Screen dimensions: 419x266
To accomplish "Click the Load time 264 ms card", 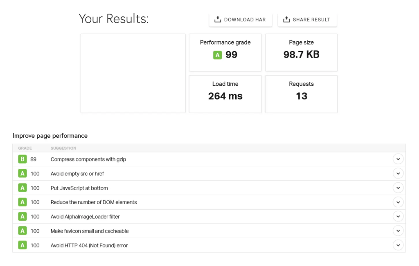I will (x=225, y=94).
